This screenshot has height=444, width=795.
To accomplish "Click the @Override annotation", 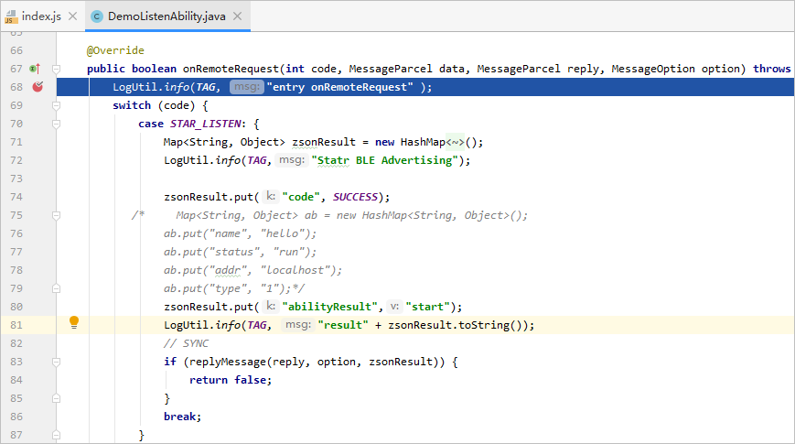I will [x=115, y=50].
